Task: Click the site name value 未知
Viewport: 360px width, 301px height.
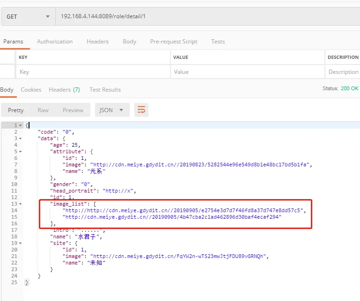Action: pos(96,263)
